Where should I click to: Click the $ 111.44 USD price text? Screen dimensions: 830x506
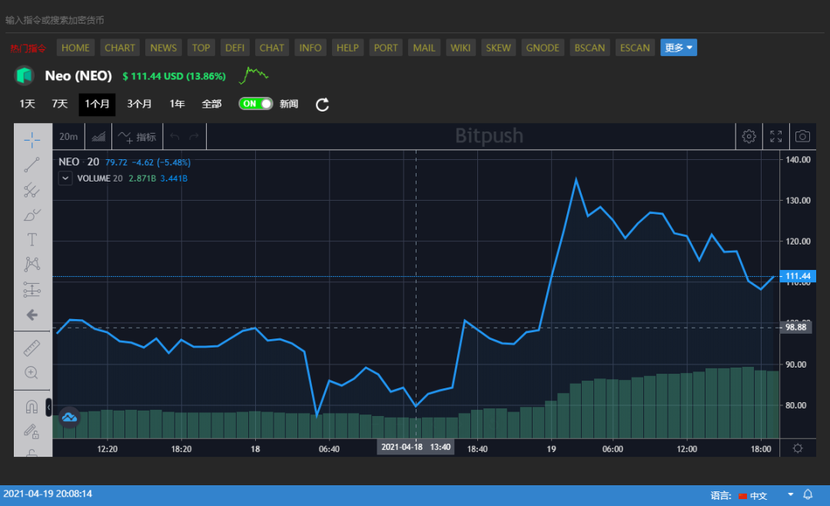point(174,76)
